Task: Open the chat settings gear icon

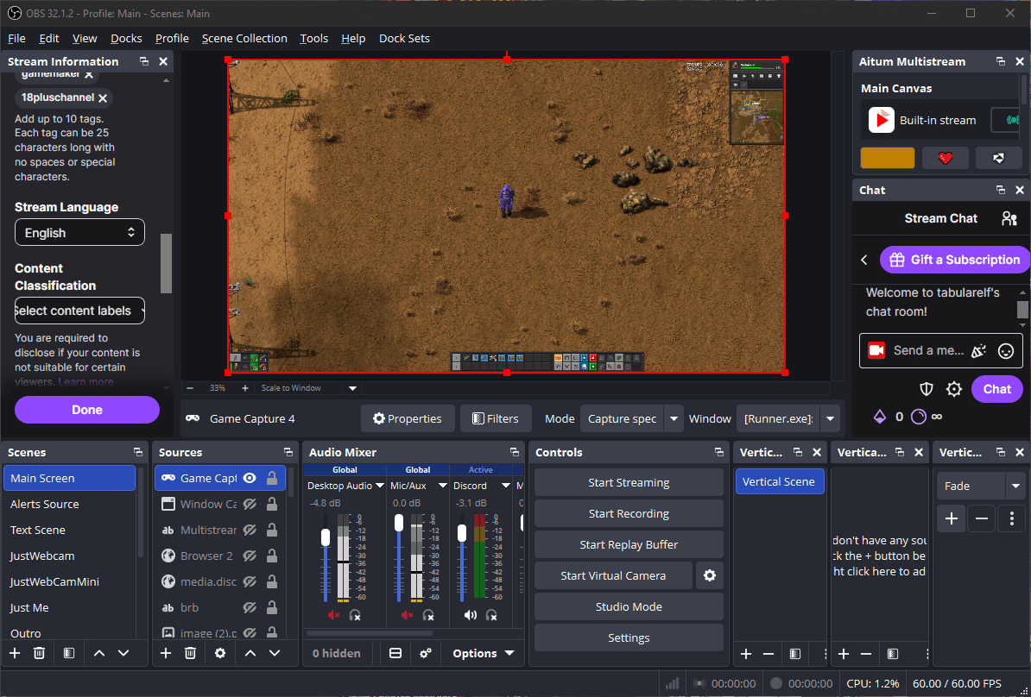Action: pyautogui.click(x=954, y=389)
